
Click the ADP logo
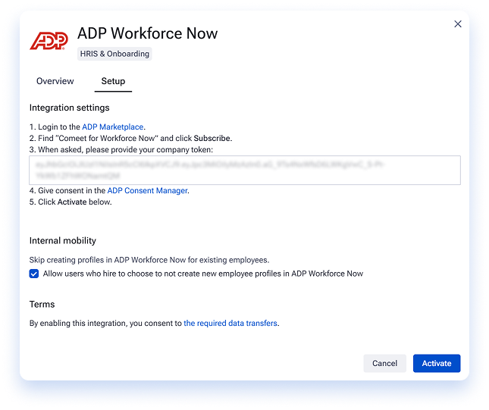49,40
